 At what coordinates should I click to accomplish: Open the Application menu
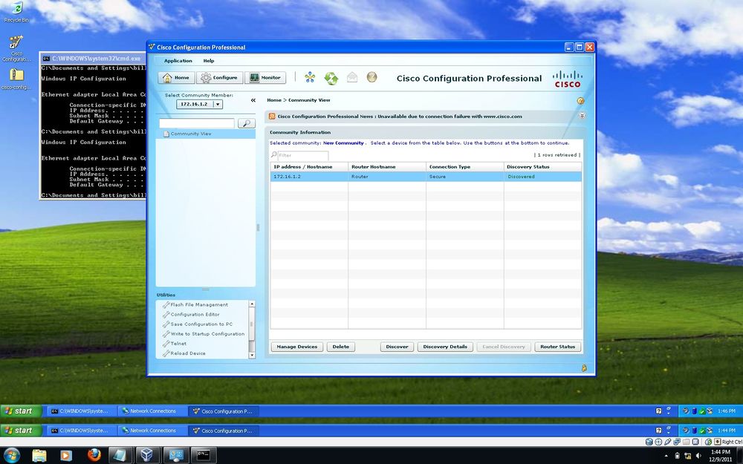coord(178,61)
